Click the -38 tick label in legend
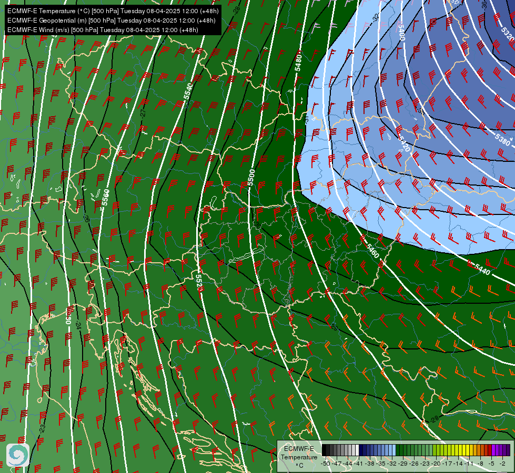This screenshot has height=473, width=515. (x=370, y=464)
